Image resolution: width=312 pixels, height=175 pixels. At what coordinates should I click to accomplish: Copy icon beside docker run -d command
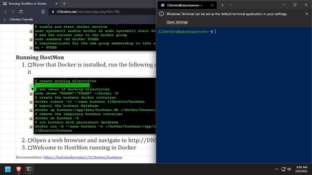(31, 127)
